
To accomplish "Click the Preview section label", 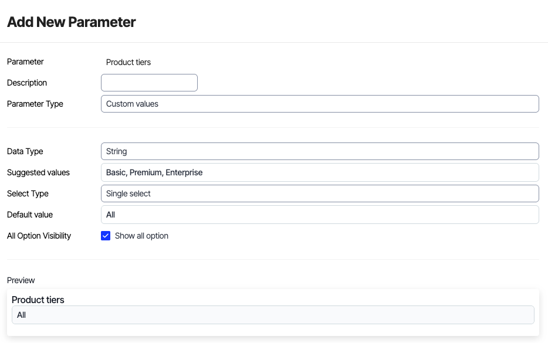I will pyautogui.click(x=21, y=280).
